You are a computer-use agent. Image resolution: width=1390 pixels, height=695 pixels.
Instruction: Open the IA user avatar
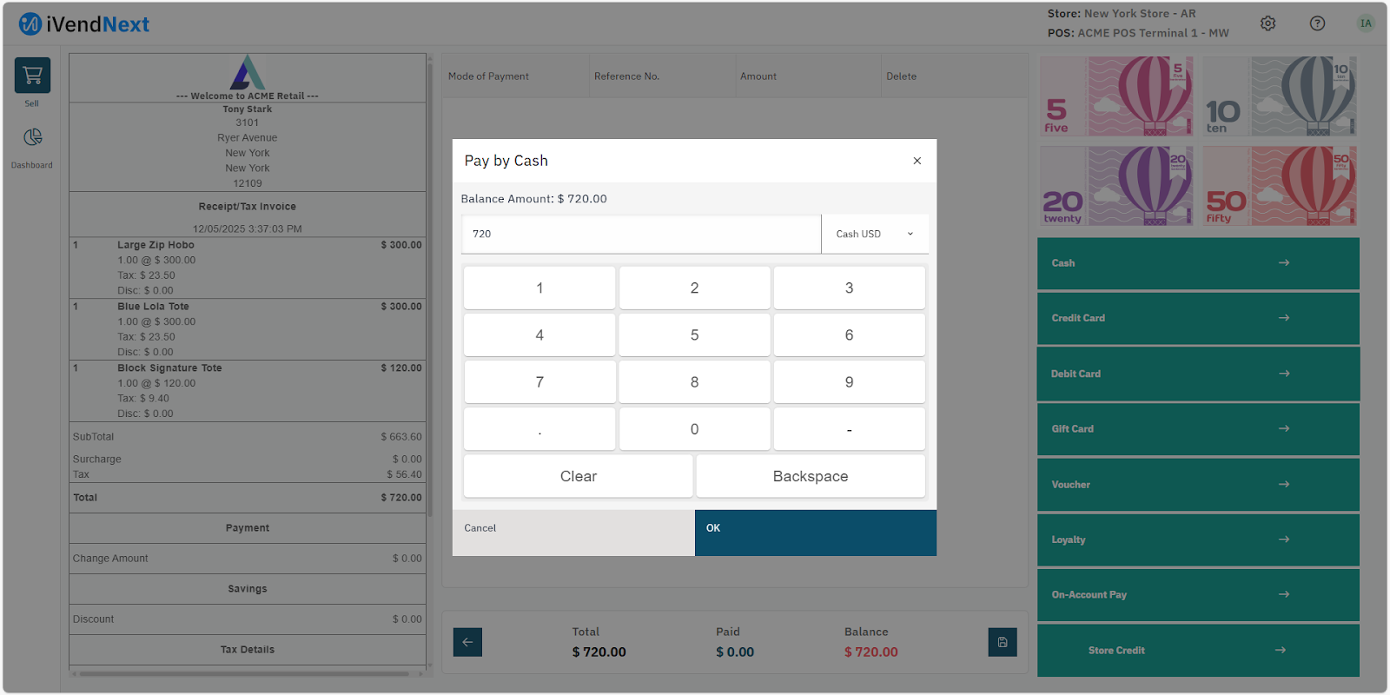coord(1366,23)
